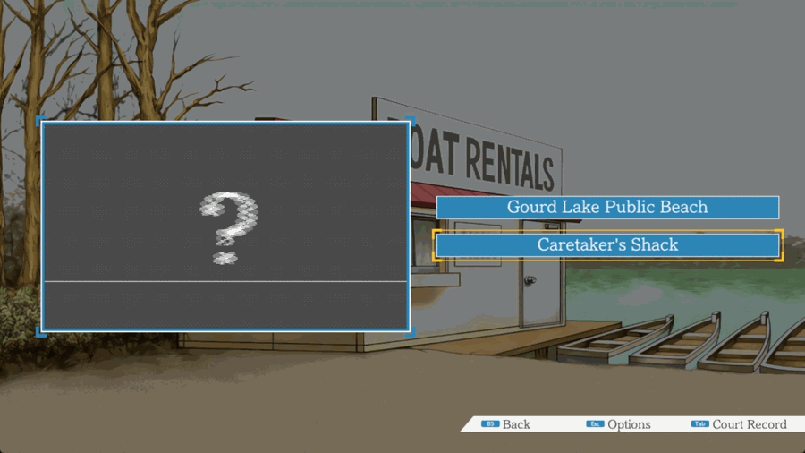The height and width of the screenshot is (453, 805).
Task: Select Gourd Lake Public Beach destination
Action: pyautogui.click(x=607, y=207)
